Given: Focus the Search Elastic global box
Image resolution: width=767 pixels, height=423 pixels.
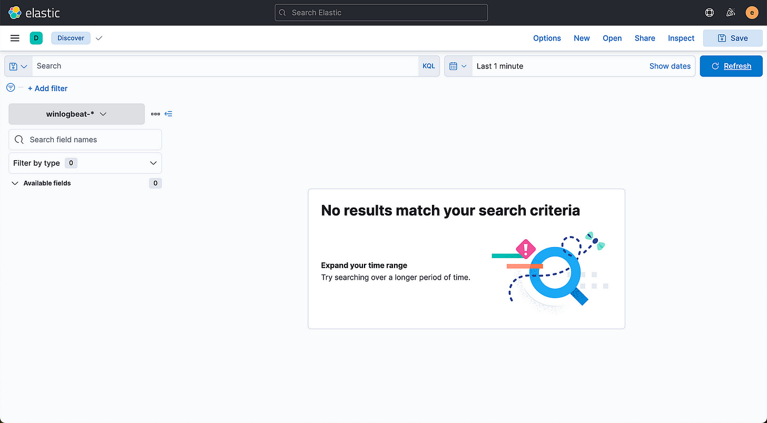Looking at the screenshot, I should click(381, 13).
